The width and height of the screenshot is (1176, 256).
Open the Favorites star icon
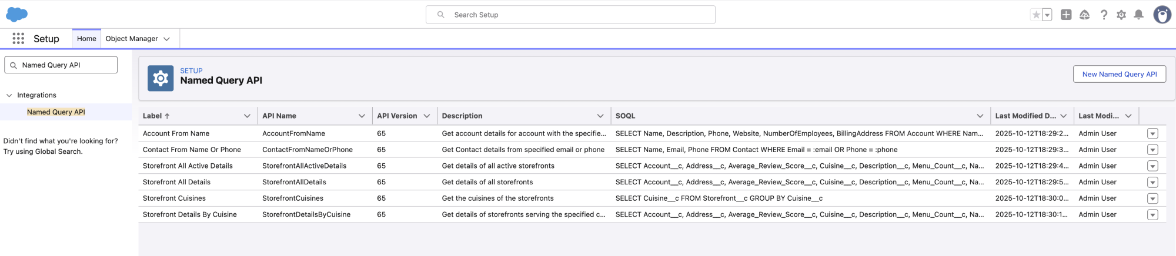pyautogui.click(x=1036, y=15)
